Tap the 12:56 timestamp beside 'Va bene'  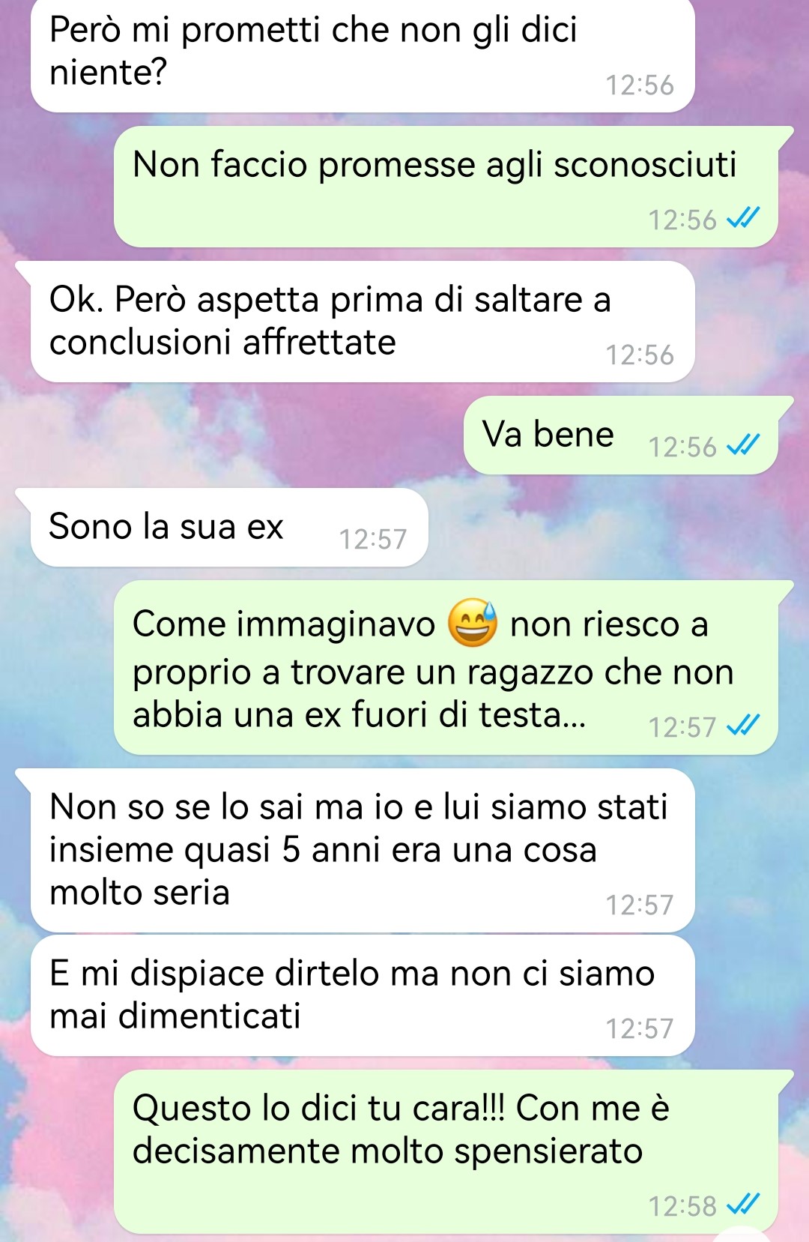tap(682, 447)
